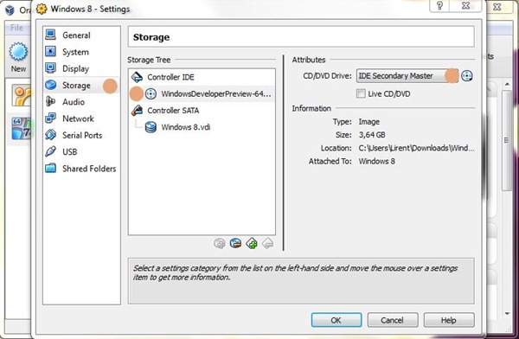Confirm settings with the OK button
Viewport: 519px width, 339px height.
click(x=336, y=320)
